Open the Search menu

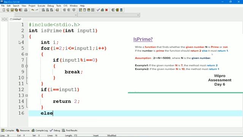point(16,6)
